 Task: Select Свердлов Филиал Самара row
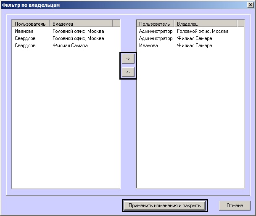[66, 45]
